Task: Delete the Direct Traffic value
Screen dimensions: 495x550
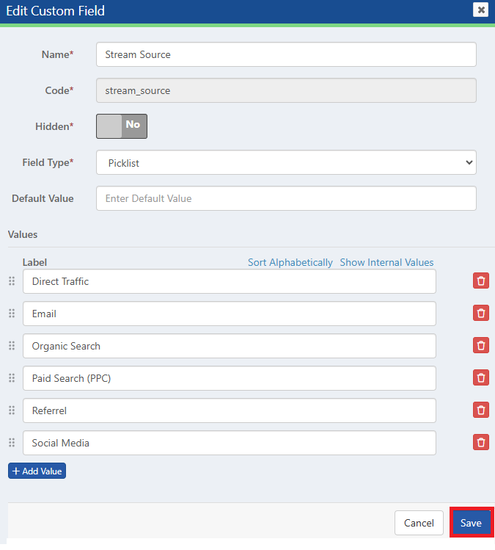Action: click(480, 281)
